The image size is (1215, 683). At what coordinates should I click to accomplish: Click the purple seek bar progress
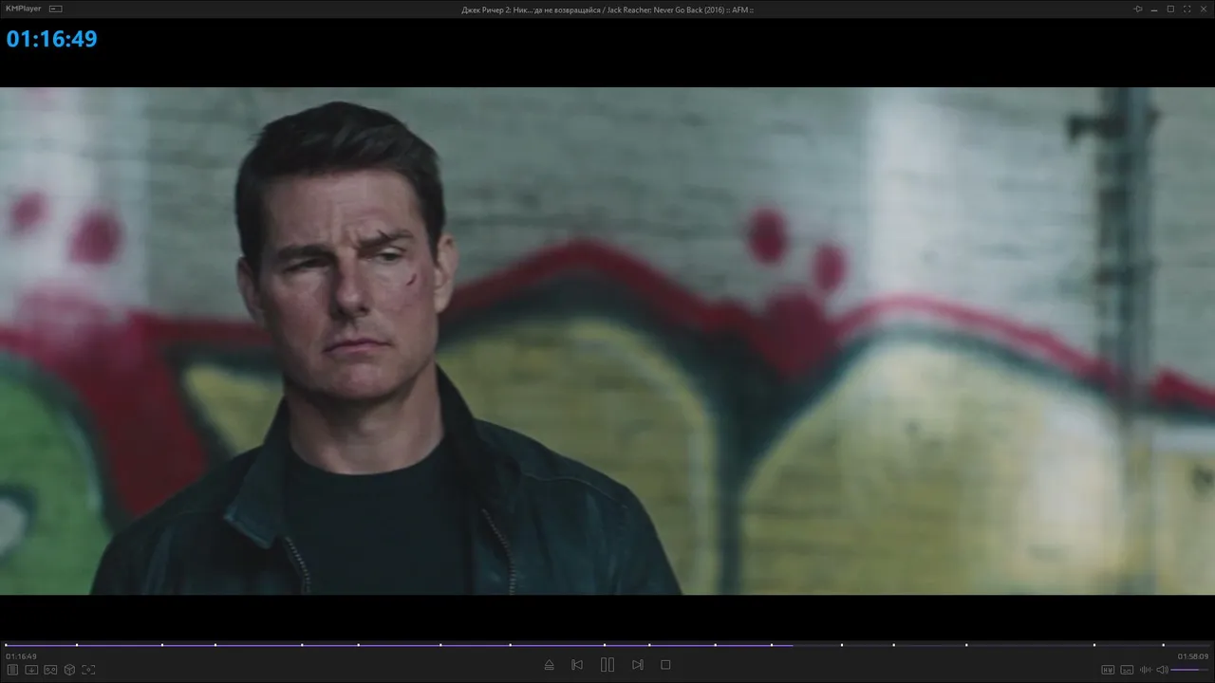399,645
